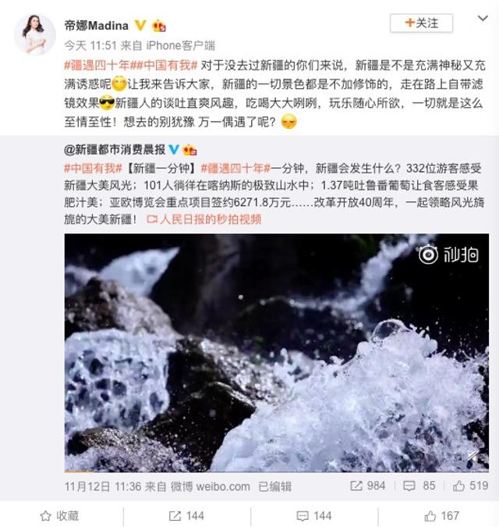Open the original post's 85 comments icon

click(419, 486)
